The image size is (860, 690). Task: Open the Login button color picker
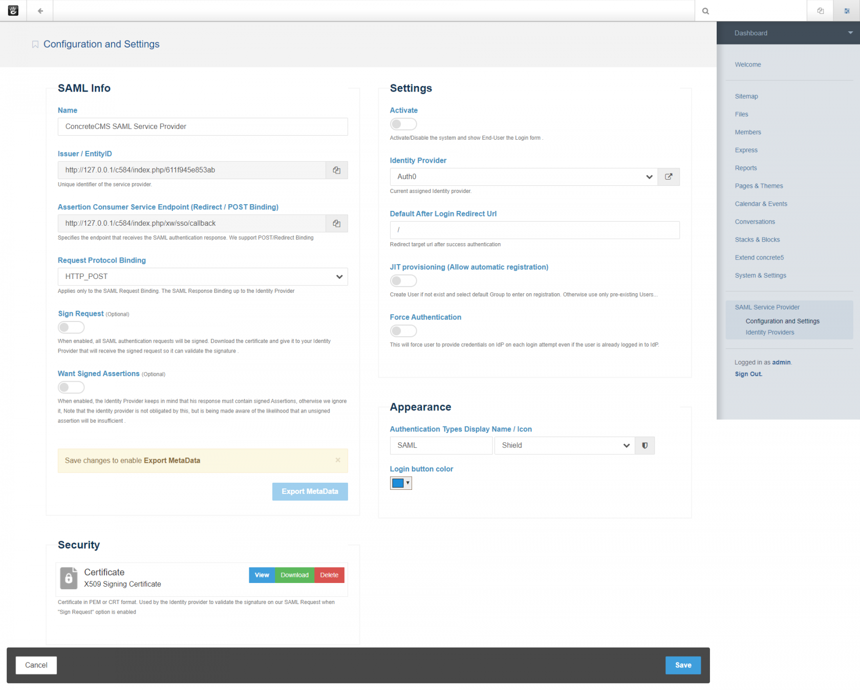coord(401,483)
